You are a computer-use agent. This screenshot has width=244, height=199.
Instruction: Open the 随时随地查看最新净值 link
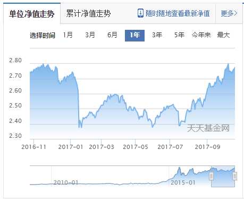click(178, 13)
